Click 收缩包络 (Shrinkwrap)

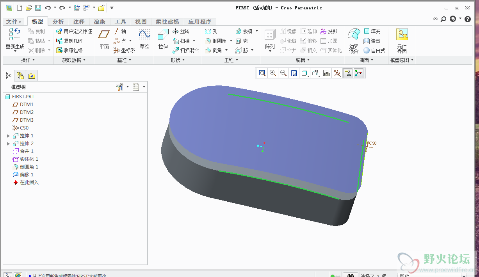click(x=69, y=50)
